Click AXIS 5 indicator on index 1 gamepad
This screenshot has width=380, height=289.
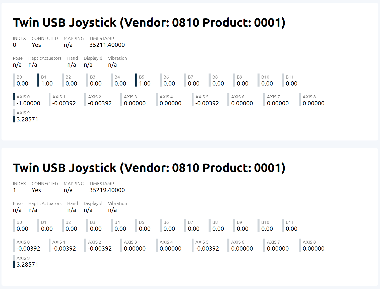point(207,245)
